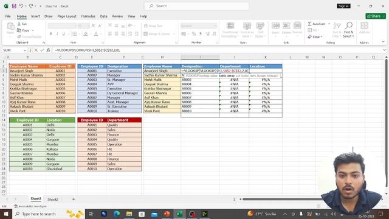Open the Share button dropdown arrow

point(384,16)
